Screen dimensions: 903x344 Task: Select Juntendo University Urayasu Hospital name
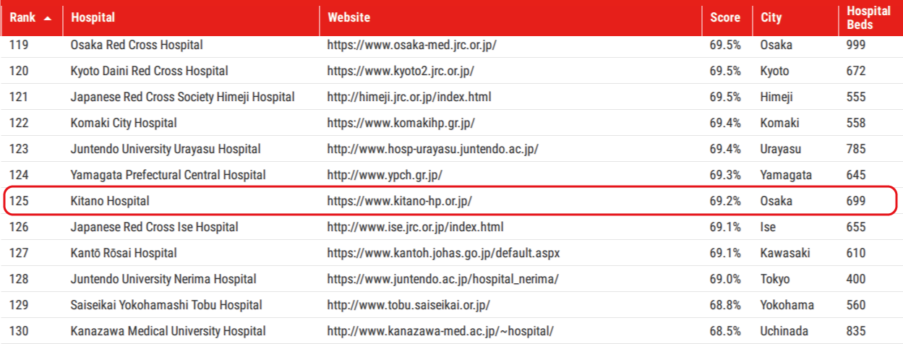pyautogui.click(x=166, y=149)
